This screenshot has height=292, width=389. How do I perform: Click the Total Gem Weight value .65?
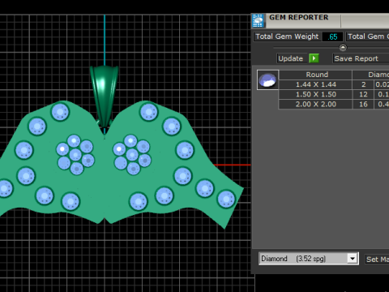pyautogui.click(x=332, y=36)
